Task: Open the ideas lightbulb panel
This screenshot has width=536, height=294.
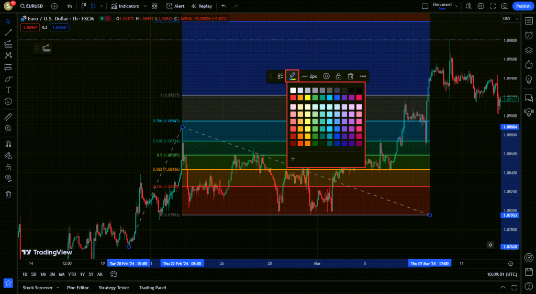Action: pyautogui.click(x=529, y=79)
